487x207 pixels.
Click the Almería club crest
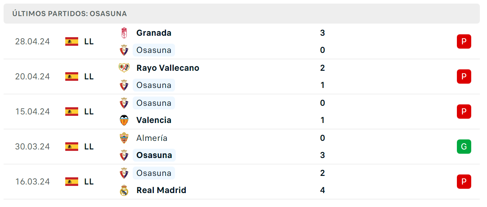point(124,138)
